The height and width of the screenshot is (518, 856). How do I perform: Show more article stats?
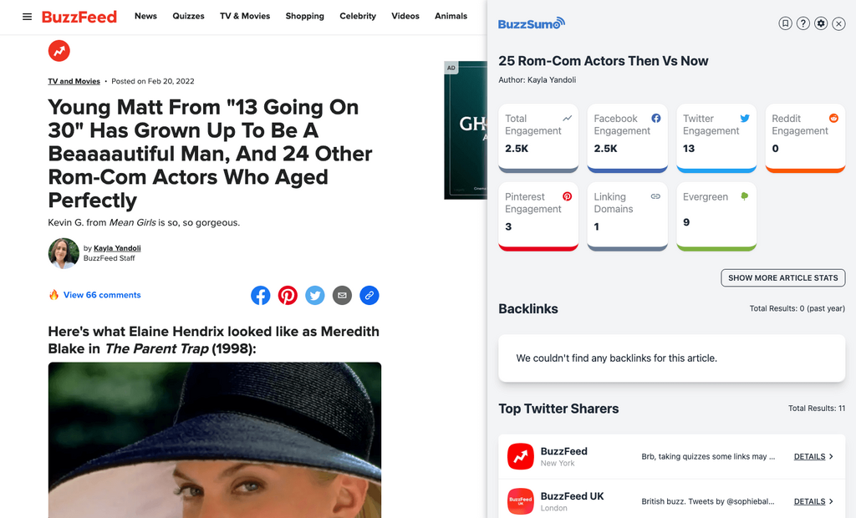[783, 278]
